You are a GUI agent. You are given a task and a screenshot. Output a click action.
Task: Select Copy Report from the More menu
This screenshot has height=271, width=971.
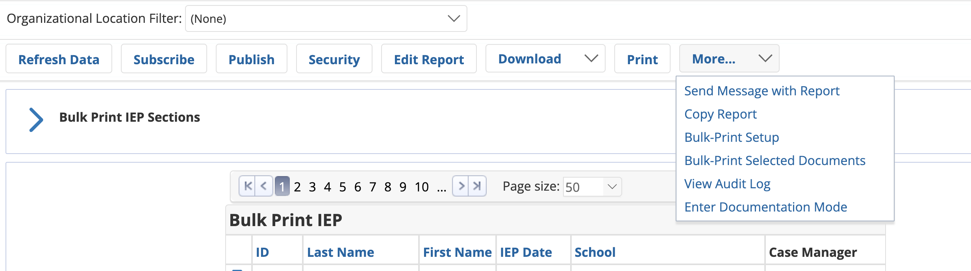[x=720, y=114]
